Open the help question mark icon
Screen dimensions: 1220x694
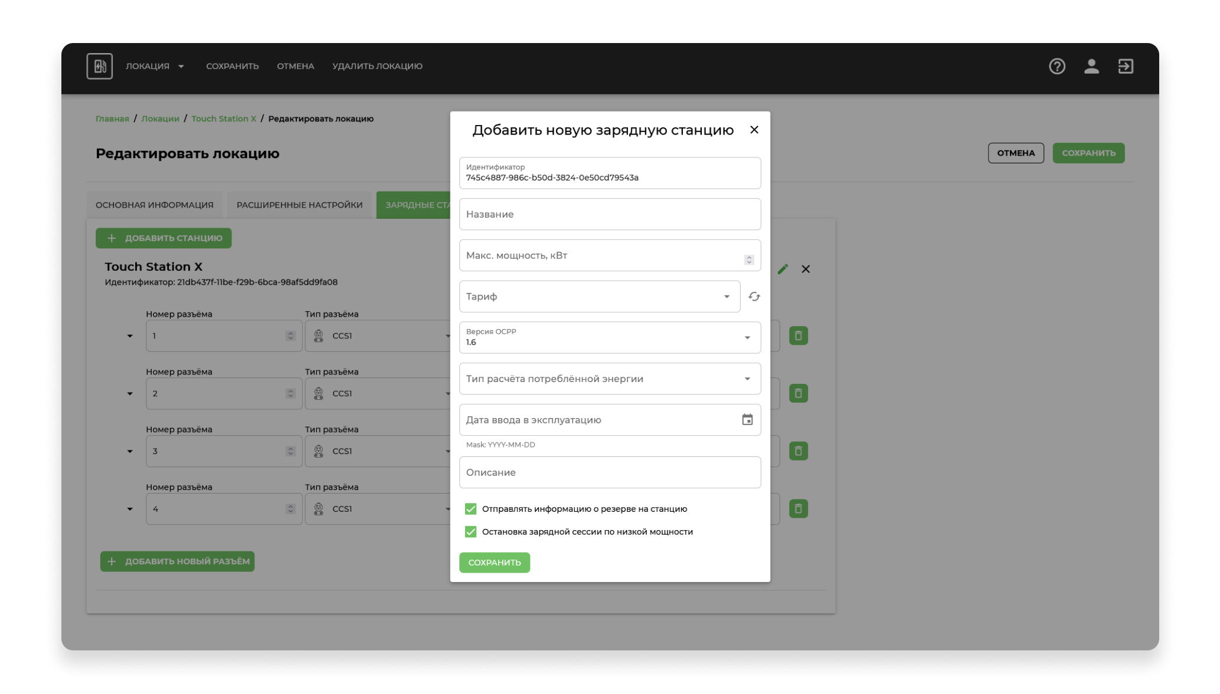1057,66
